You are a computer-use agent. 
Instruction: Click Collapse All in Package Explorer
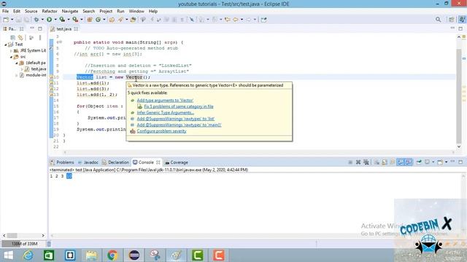pyautogui.click(x=13, y=38)
